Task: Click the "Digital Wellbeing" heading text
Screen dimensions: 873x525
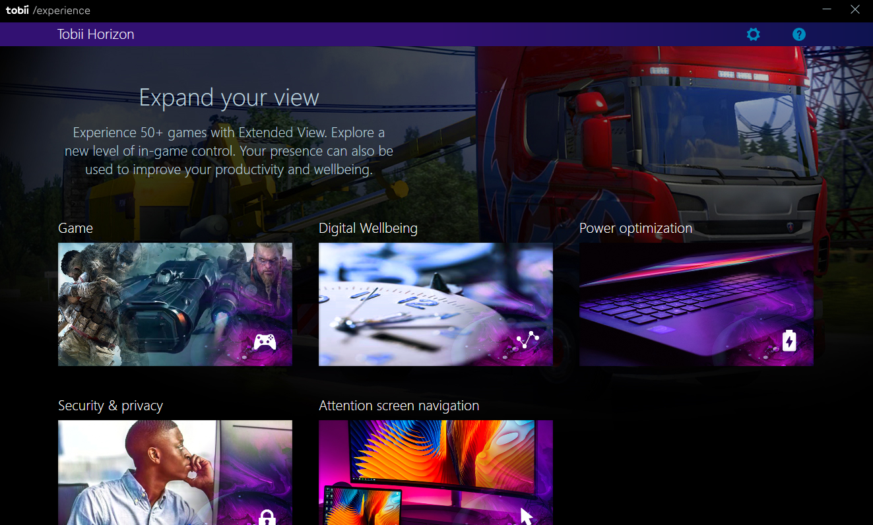Action: tap(368, 228)
